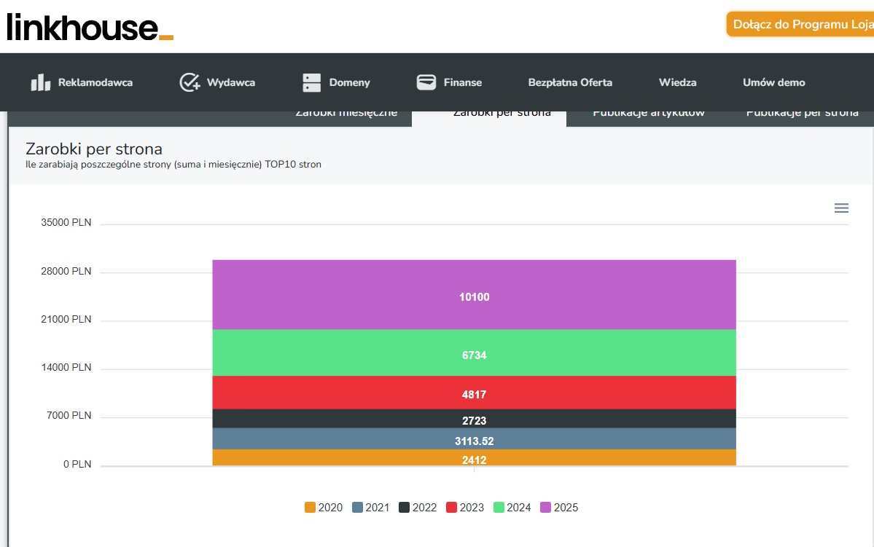This screenshot has height=547, width=874.
Task: Hide the 2022 series via legend
Action: [x=418, y=508]
